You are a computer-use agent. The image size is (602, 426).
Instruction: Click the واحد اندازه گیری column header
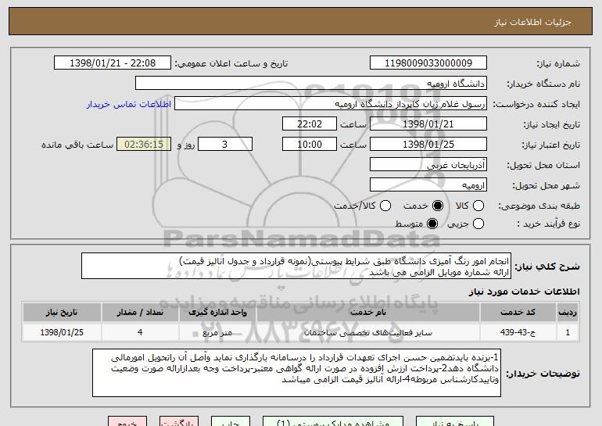click(x=217, y=313)
